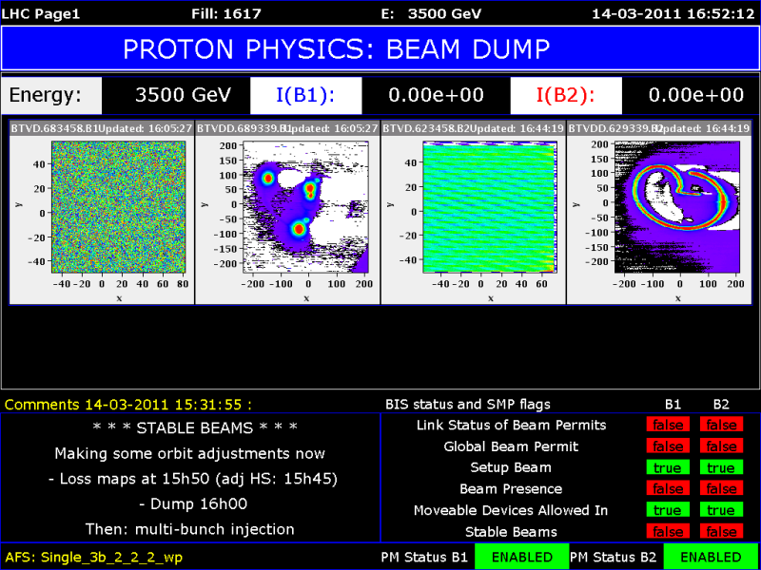Select the 3500 GeV value beside Energy
This screenshot has height=570, width=761.
coord(183,95)
